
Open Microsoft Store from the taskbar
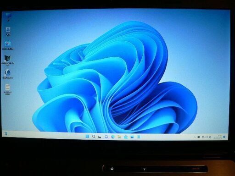point(126,137)
